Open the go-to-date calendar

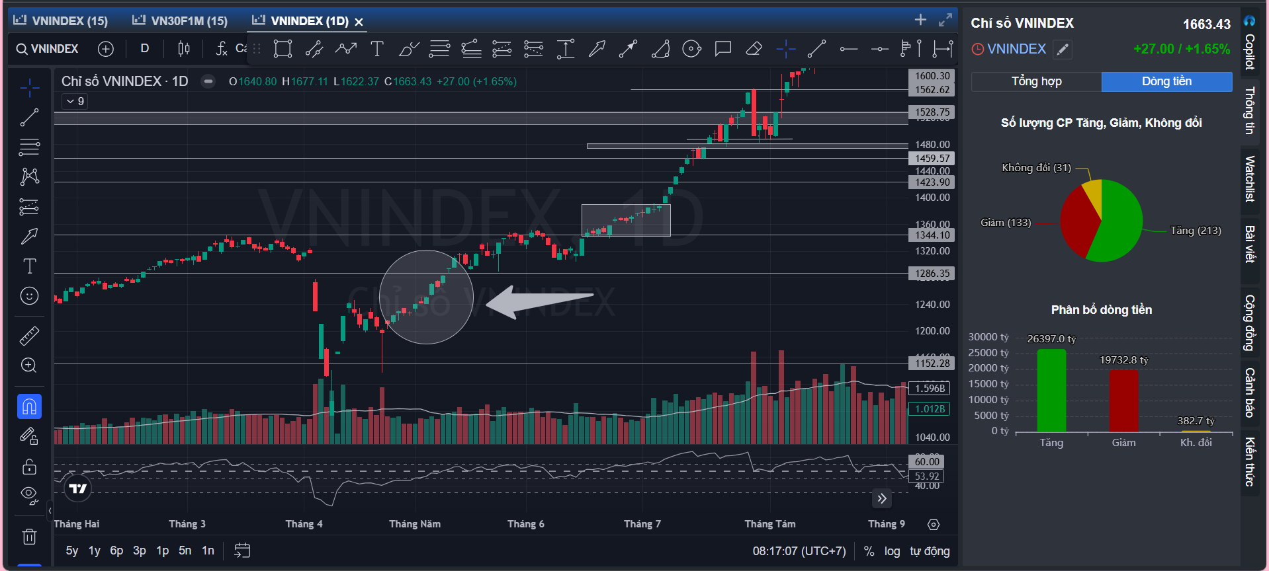pos(242,551)
